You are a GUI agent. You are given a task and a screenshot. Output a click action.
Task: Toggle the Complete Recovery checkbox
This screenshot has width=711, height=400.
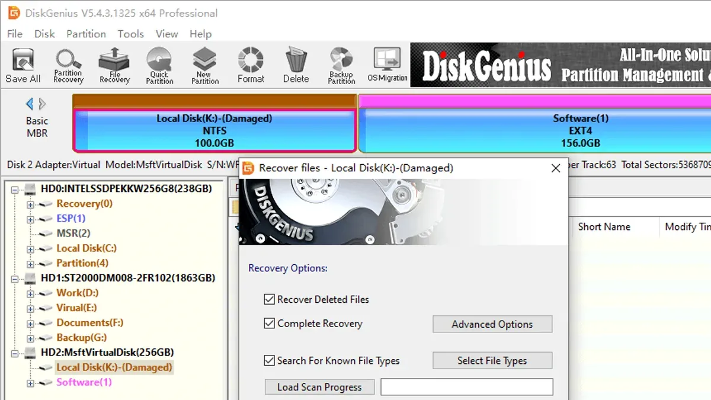coord(269,324)
